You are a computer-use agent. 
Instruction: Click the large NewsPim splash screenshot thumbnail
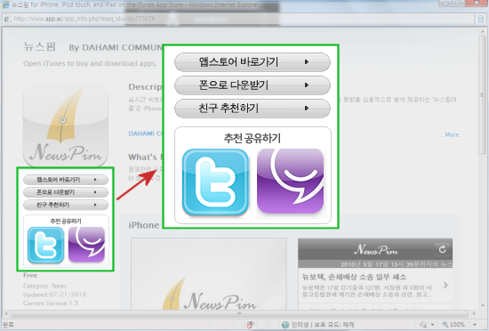[209, 274]
